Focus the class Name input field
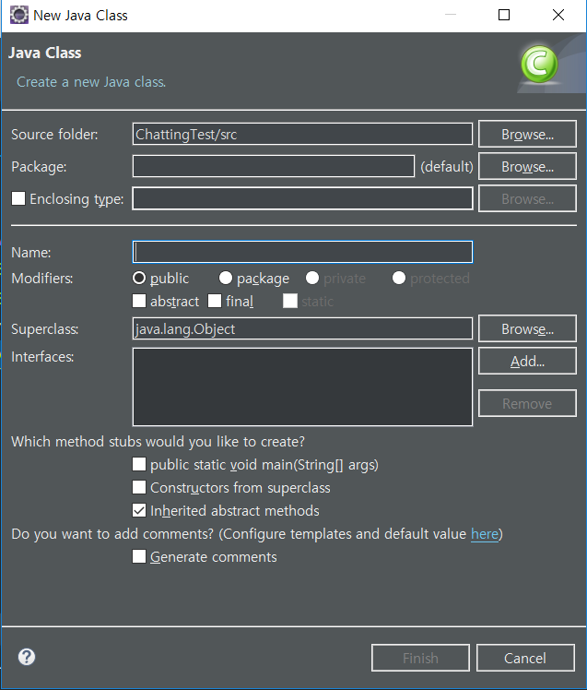This screenshot has height=690, width=587. pyautogui.click(x=302, y=252)
